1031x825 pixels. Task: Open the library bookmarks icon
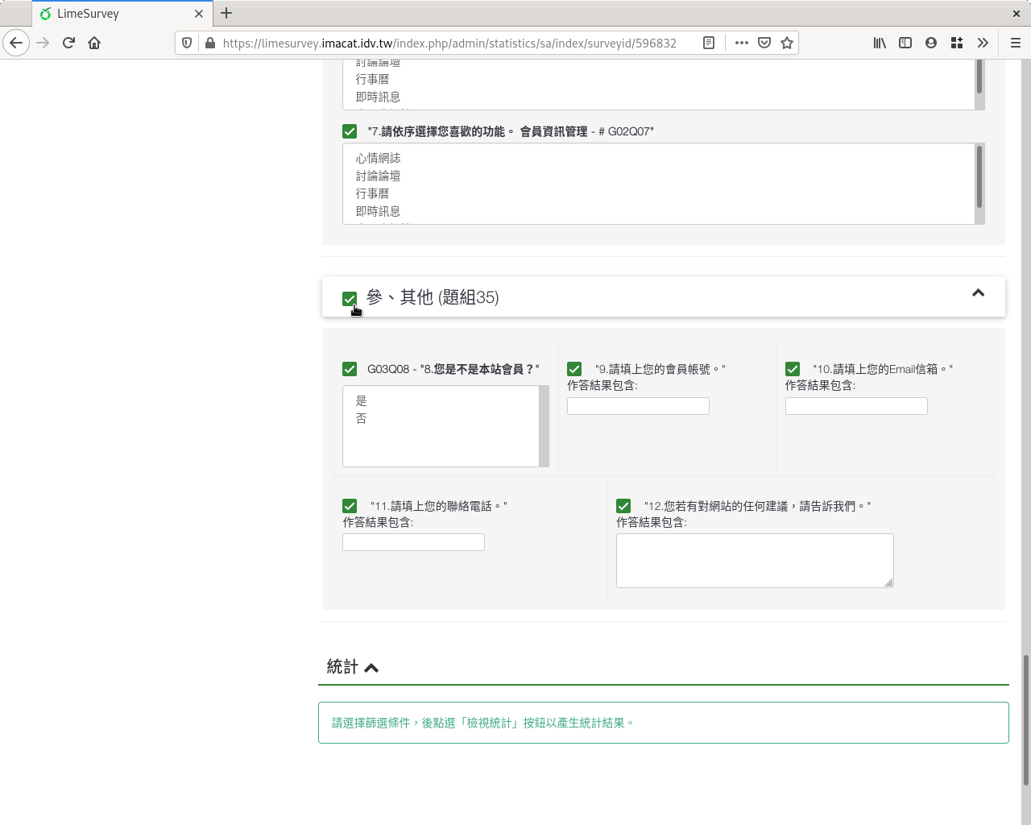[x=880, y=43]
